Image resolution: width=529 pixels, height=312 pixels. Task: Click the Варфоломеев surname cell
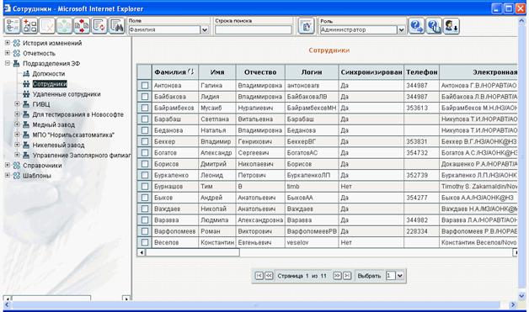tap(175, 231)
